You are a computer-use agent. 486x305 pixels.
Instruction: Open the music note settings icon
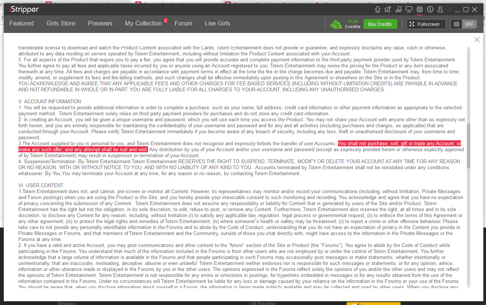398,9
